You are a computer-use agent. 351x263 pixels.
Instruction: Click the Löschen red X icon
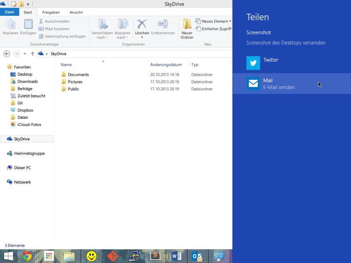(142, 24)
